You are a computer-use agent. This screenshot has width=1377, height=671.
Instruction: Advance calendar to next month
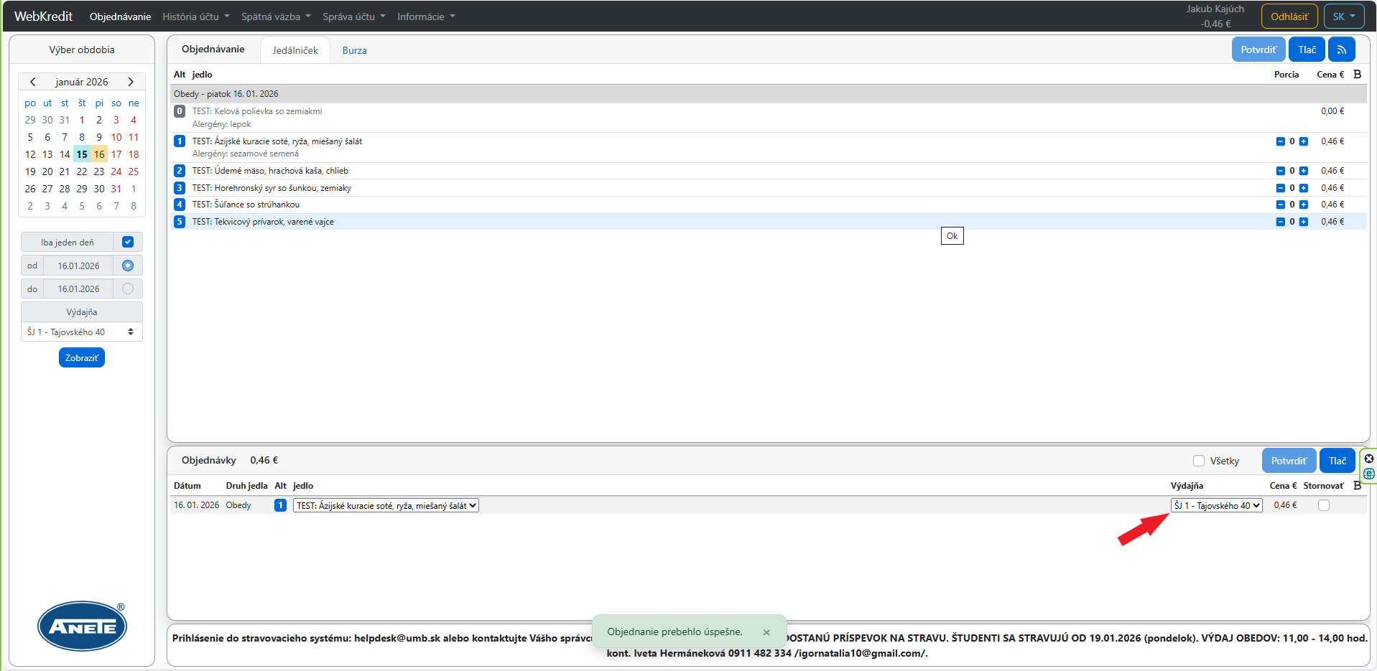131,82
